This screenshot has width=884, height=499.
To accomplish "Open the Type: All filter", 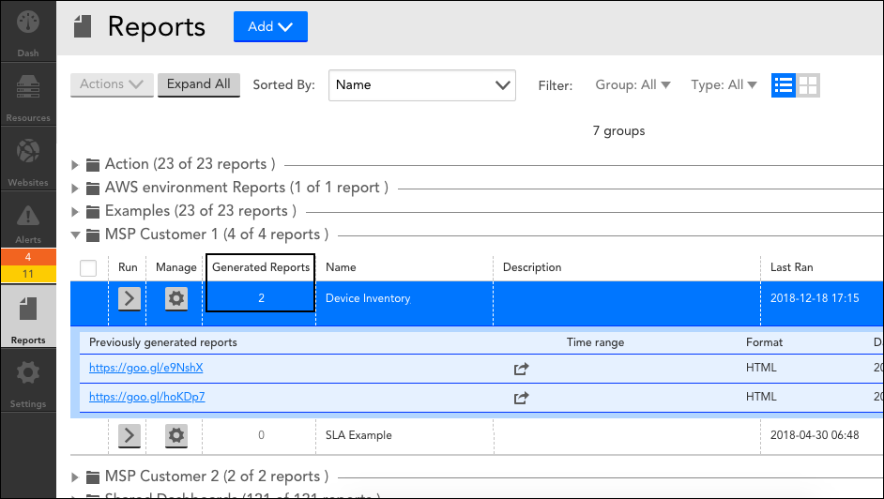I will (x=724, y=84).
